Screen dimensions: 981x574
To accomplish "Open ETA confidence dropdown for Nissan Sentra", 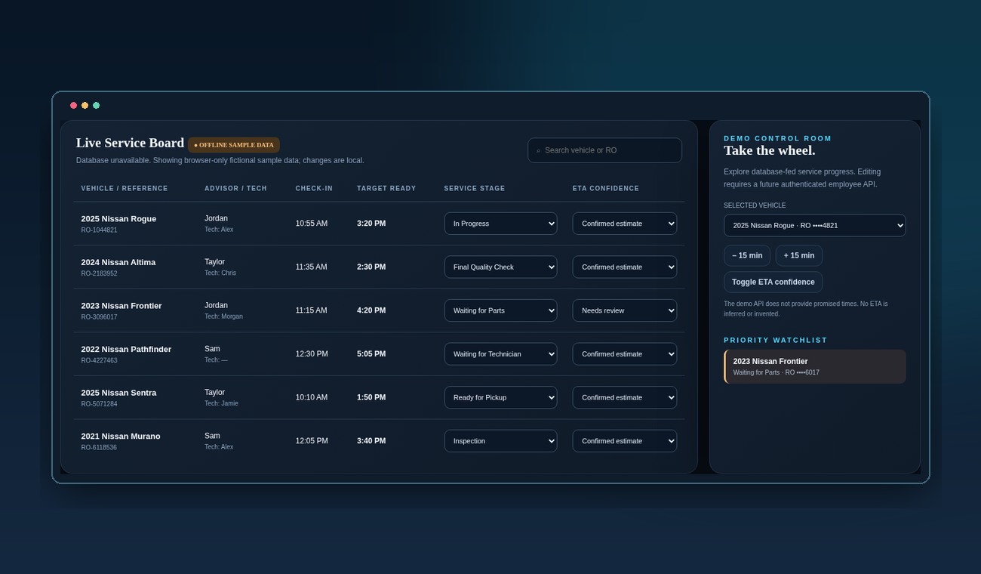I will 625,398.
